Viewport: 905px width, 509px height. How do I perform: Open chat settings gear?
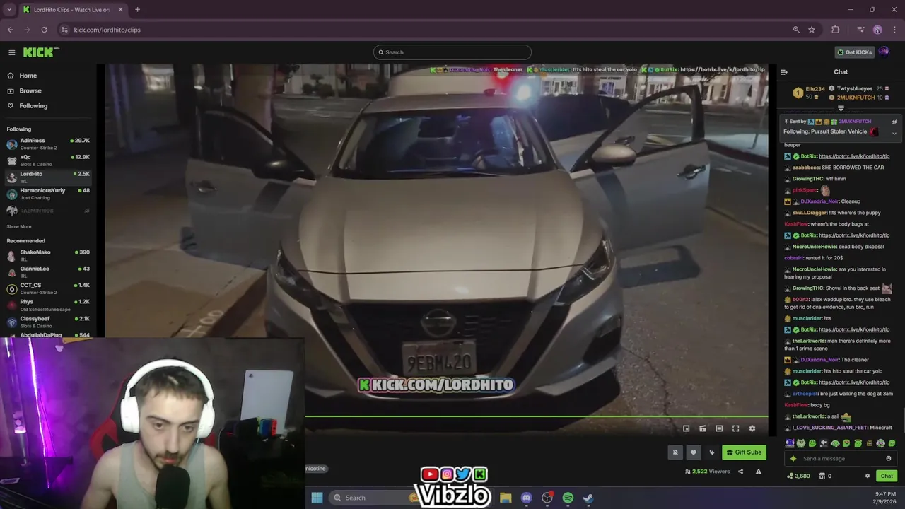[x=868, y=476]
